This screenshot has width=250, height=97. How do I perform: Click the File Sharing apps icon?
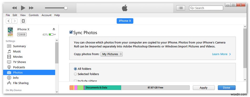9,83
